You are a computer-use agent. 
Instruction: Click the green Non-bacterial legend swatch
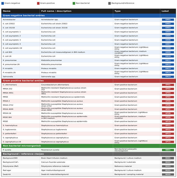pos(74,3)
